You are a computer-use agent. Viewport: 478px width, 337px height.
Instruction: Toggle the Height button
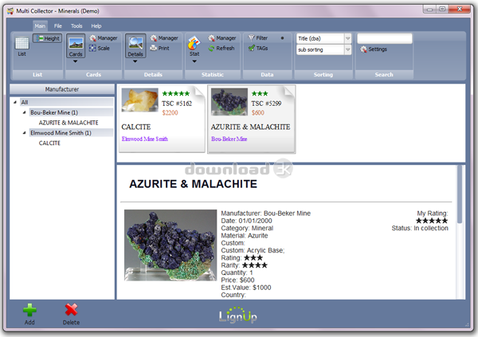(47, 37)
